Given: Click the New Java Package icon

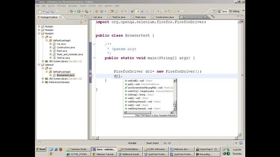Looking at the screenshot, I should point(97,11).
